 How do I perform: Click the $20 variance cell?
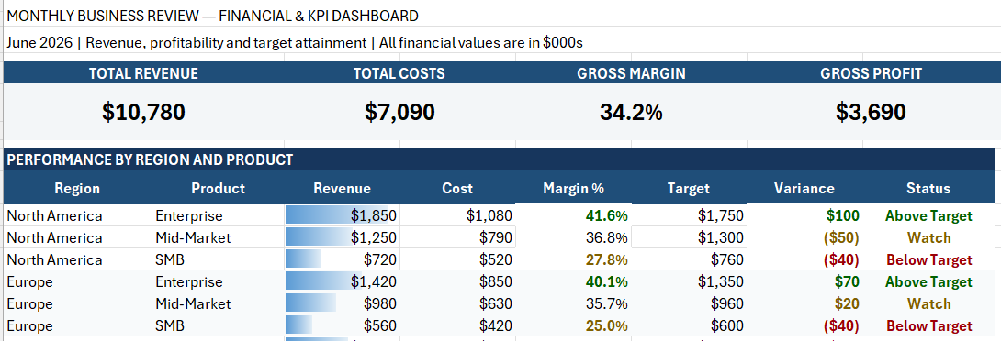click(804, 303)
